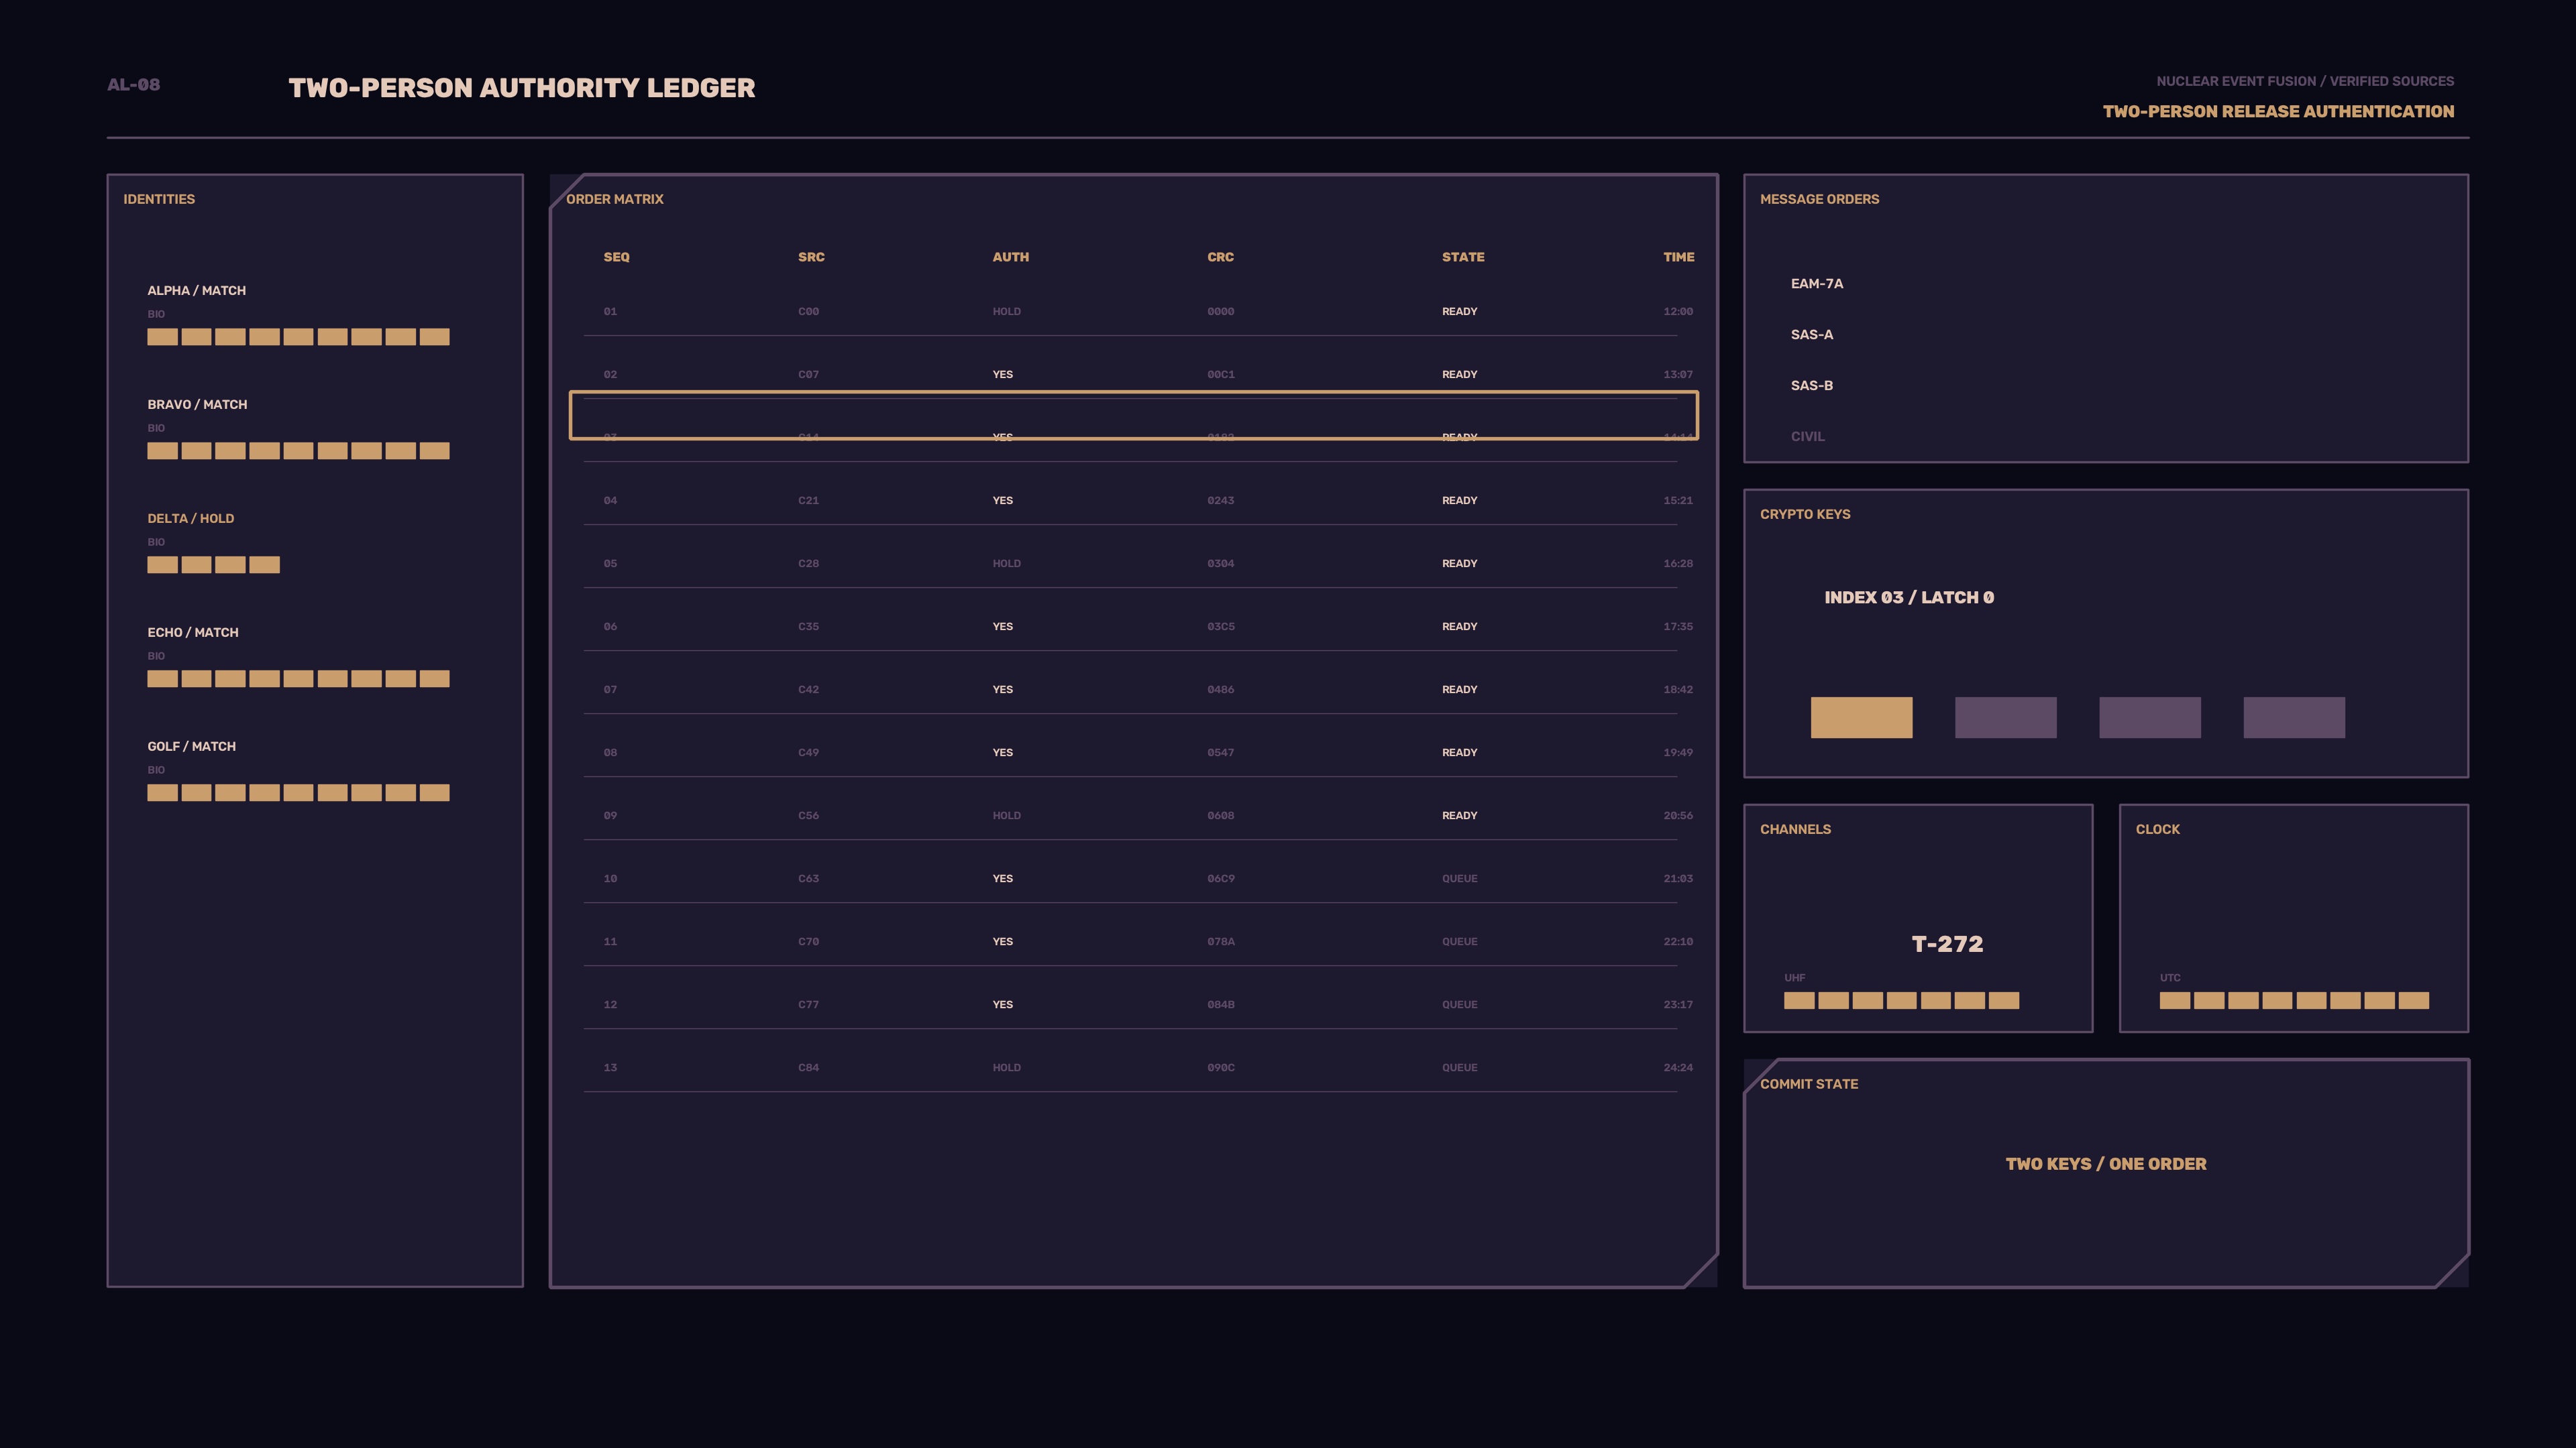
Task: Click time cell 13:07
Action: coord(1678,375)
